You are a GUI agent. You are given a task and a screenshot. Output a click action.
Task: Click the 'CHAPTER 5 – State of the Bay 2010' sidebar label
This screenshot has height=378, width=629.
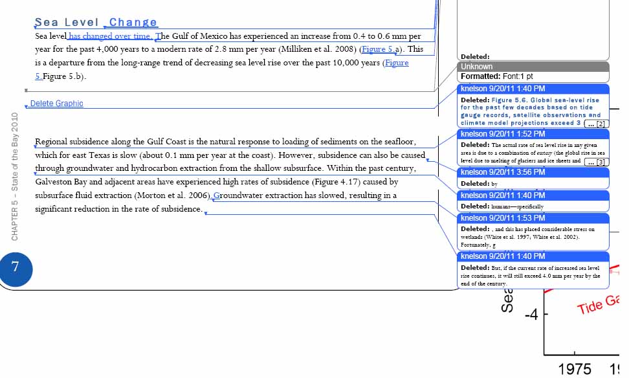pyautogui.click(x=15, y=177)
